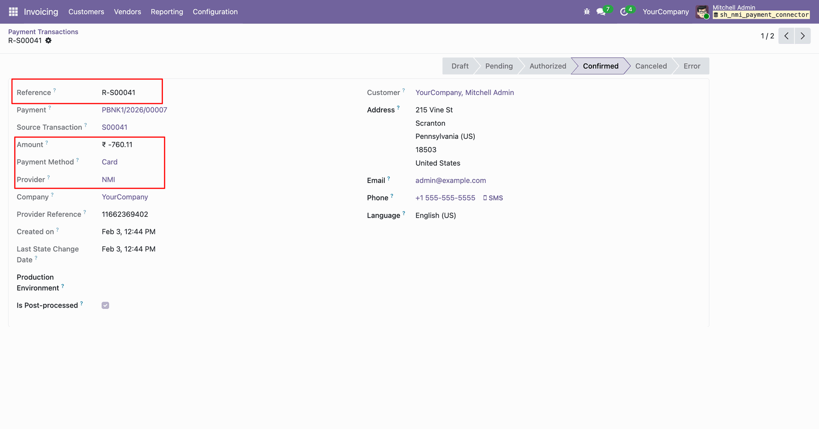Open source transaction S00041 link
819x429 pixels.
114,127
